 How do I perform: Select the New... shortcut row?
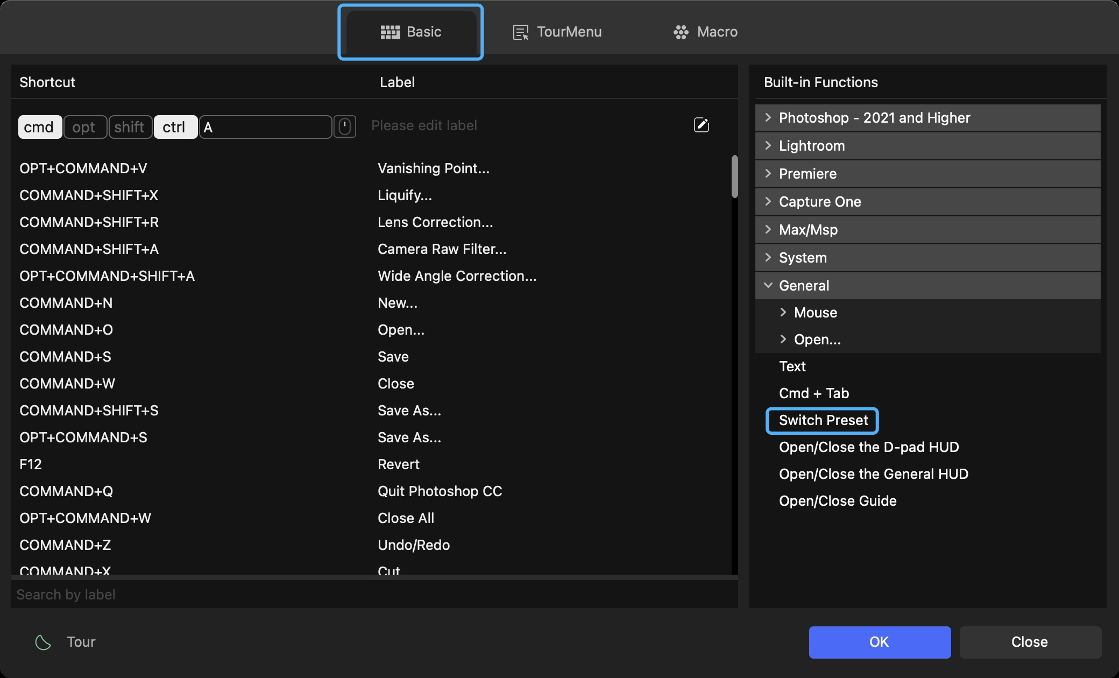(x=371, y=303)
